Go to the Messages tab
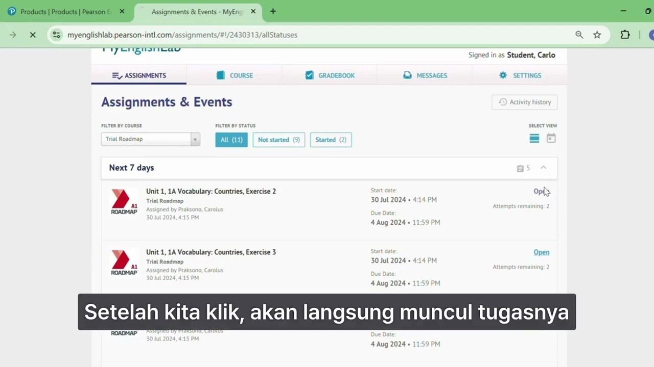The width and height of the screenshot is (654, 367). click(425, 75)
